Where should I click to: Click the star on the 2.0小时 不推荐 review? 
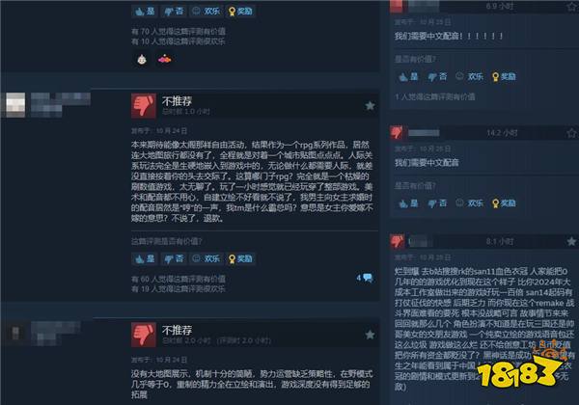coord(370,335)
